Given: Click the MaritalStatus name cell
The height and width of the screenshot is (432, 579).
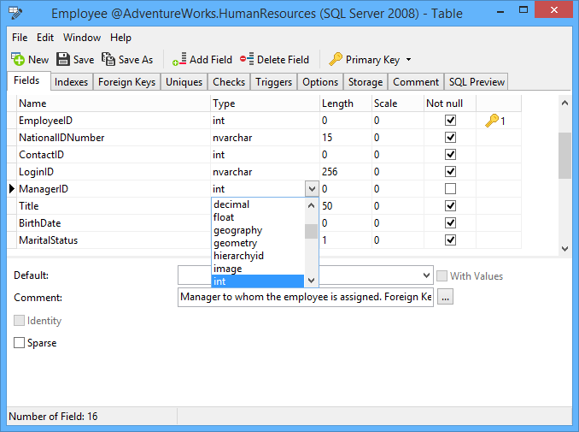Looking at the screenshot, I should [x=114, y=240].
